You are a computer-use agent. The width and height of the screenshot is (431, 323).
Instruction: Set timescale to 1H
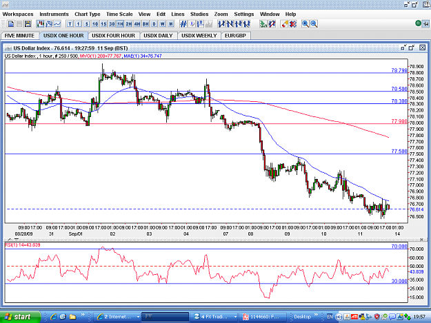pos(121,24)
